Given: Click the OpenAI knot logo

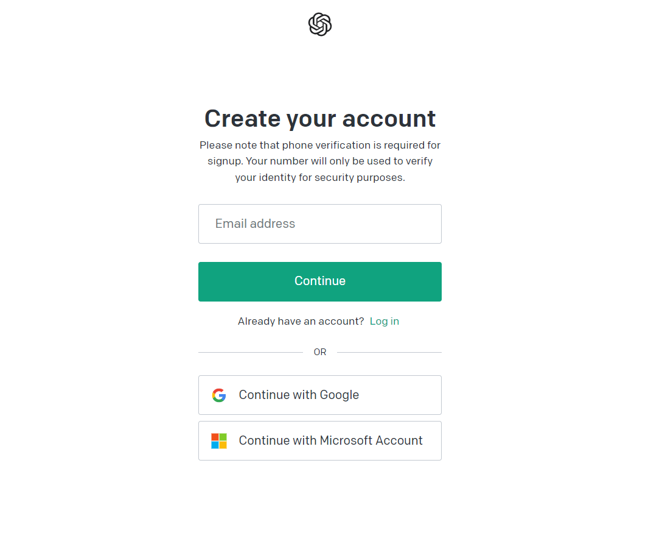Looking at the screenshot, I should 320,24.
